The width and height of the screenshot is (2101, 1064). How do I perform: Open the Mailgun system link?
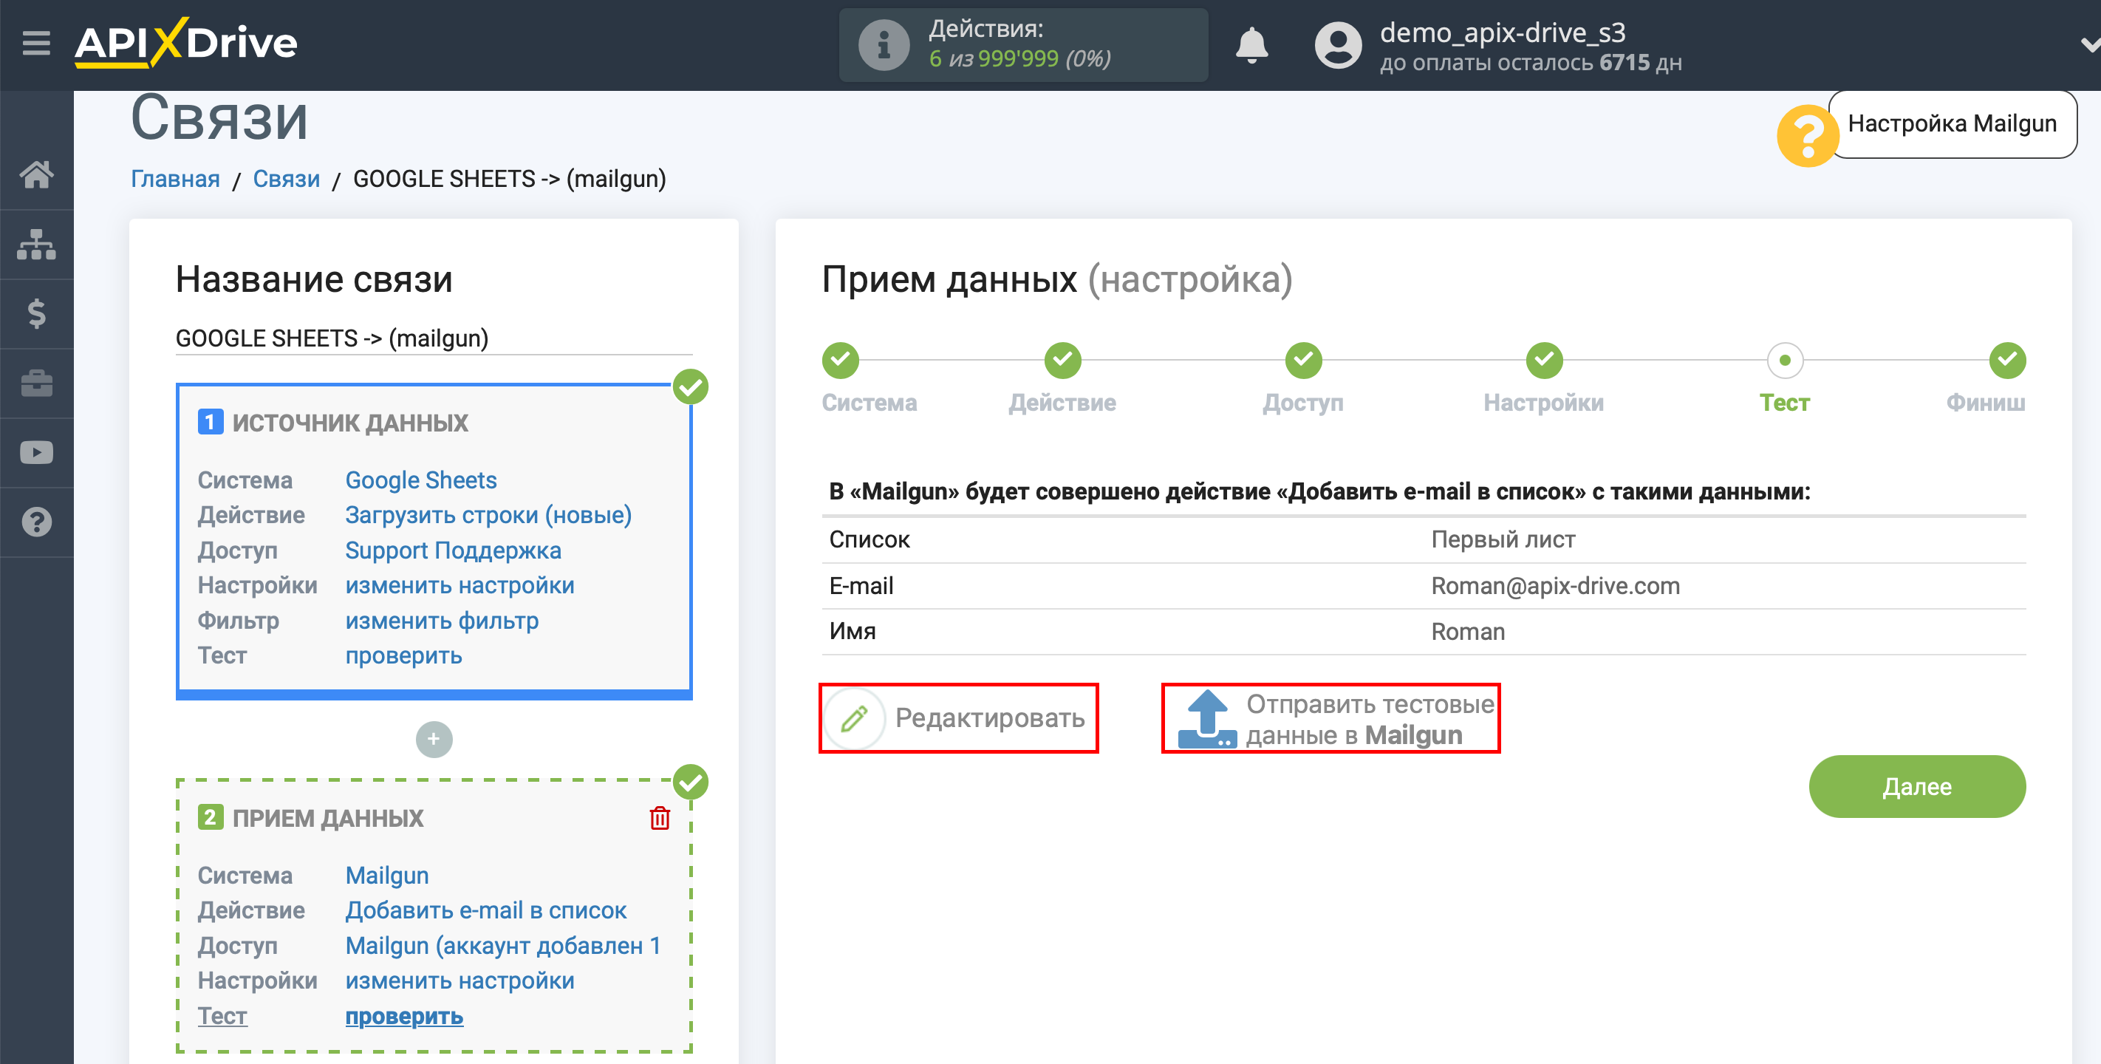(386, 875)
